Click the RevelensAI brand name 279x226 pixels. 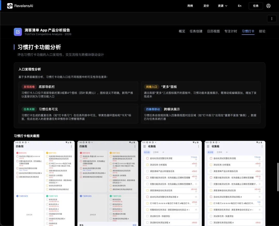pos(24,6)
